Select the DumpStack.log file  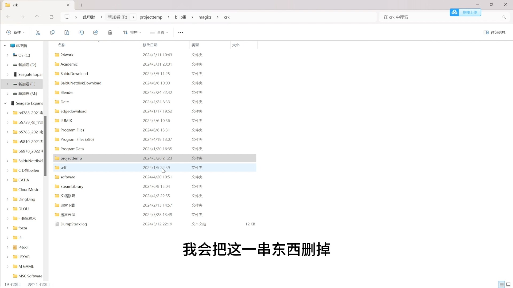tap(155, 224)
